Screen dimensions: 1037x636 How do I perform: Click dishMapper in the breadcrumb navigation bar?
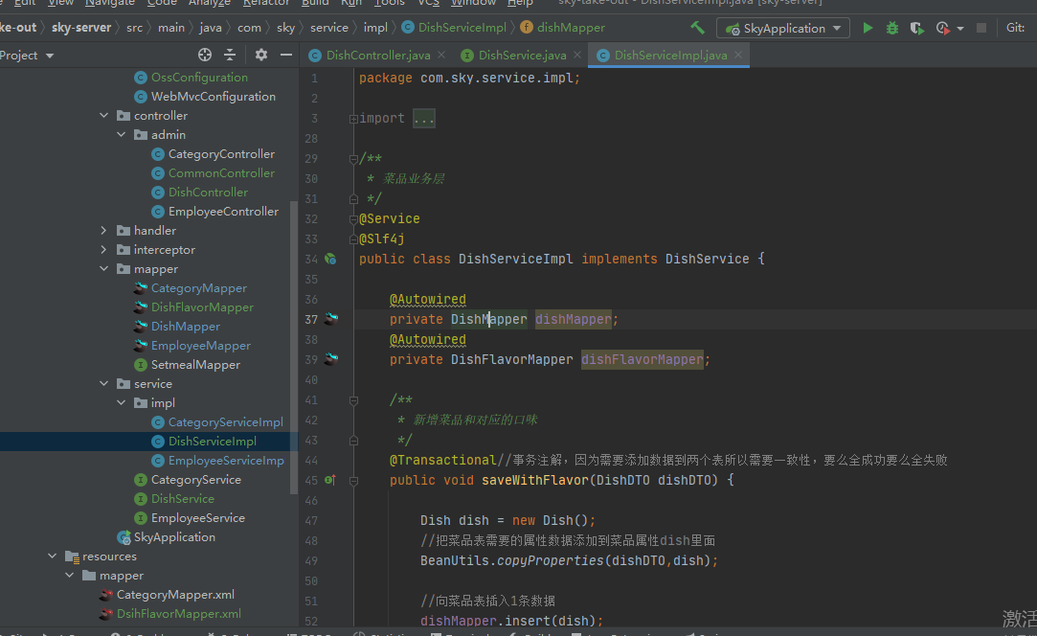[571, 28]
